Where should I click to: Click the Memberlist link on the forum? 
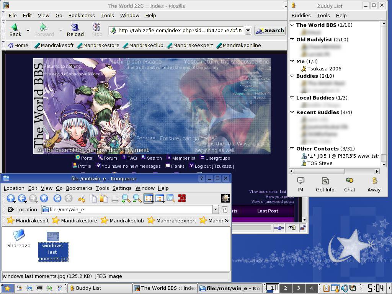[183, 158]
